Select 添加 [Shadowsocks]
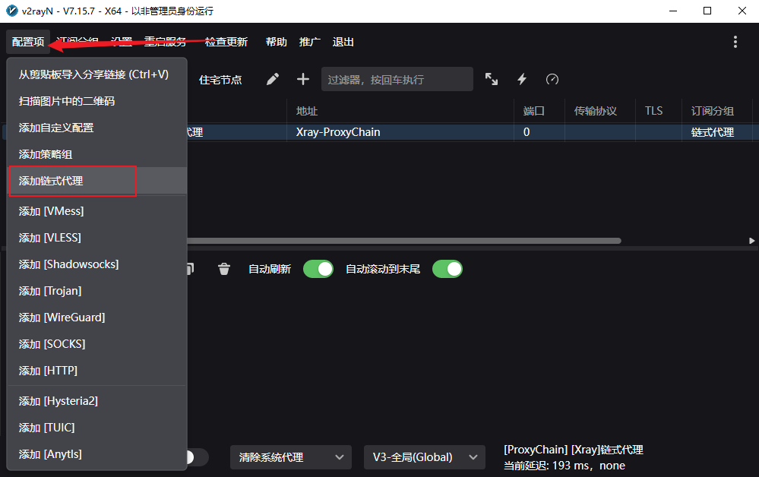 click(97, 264)
